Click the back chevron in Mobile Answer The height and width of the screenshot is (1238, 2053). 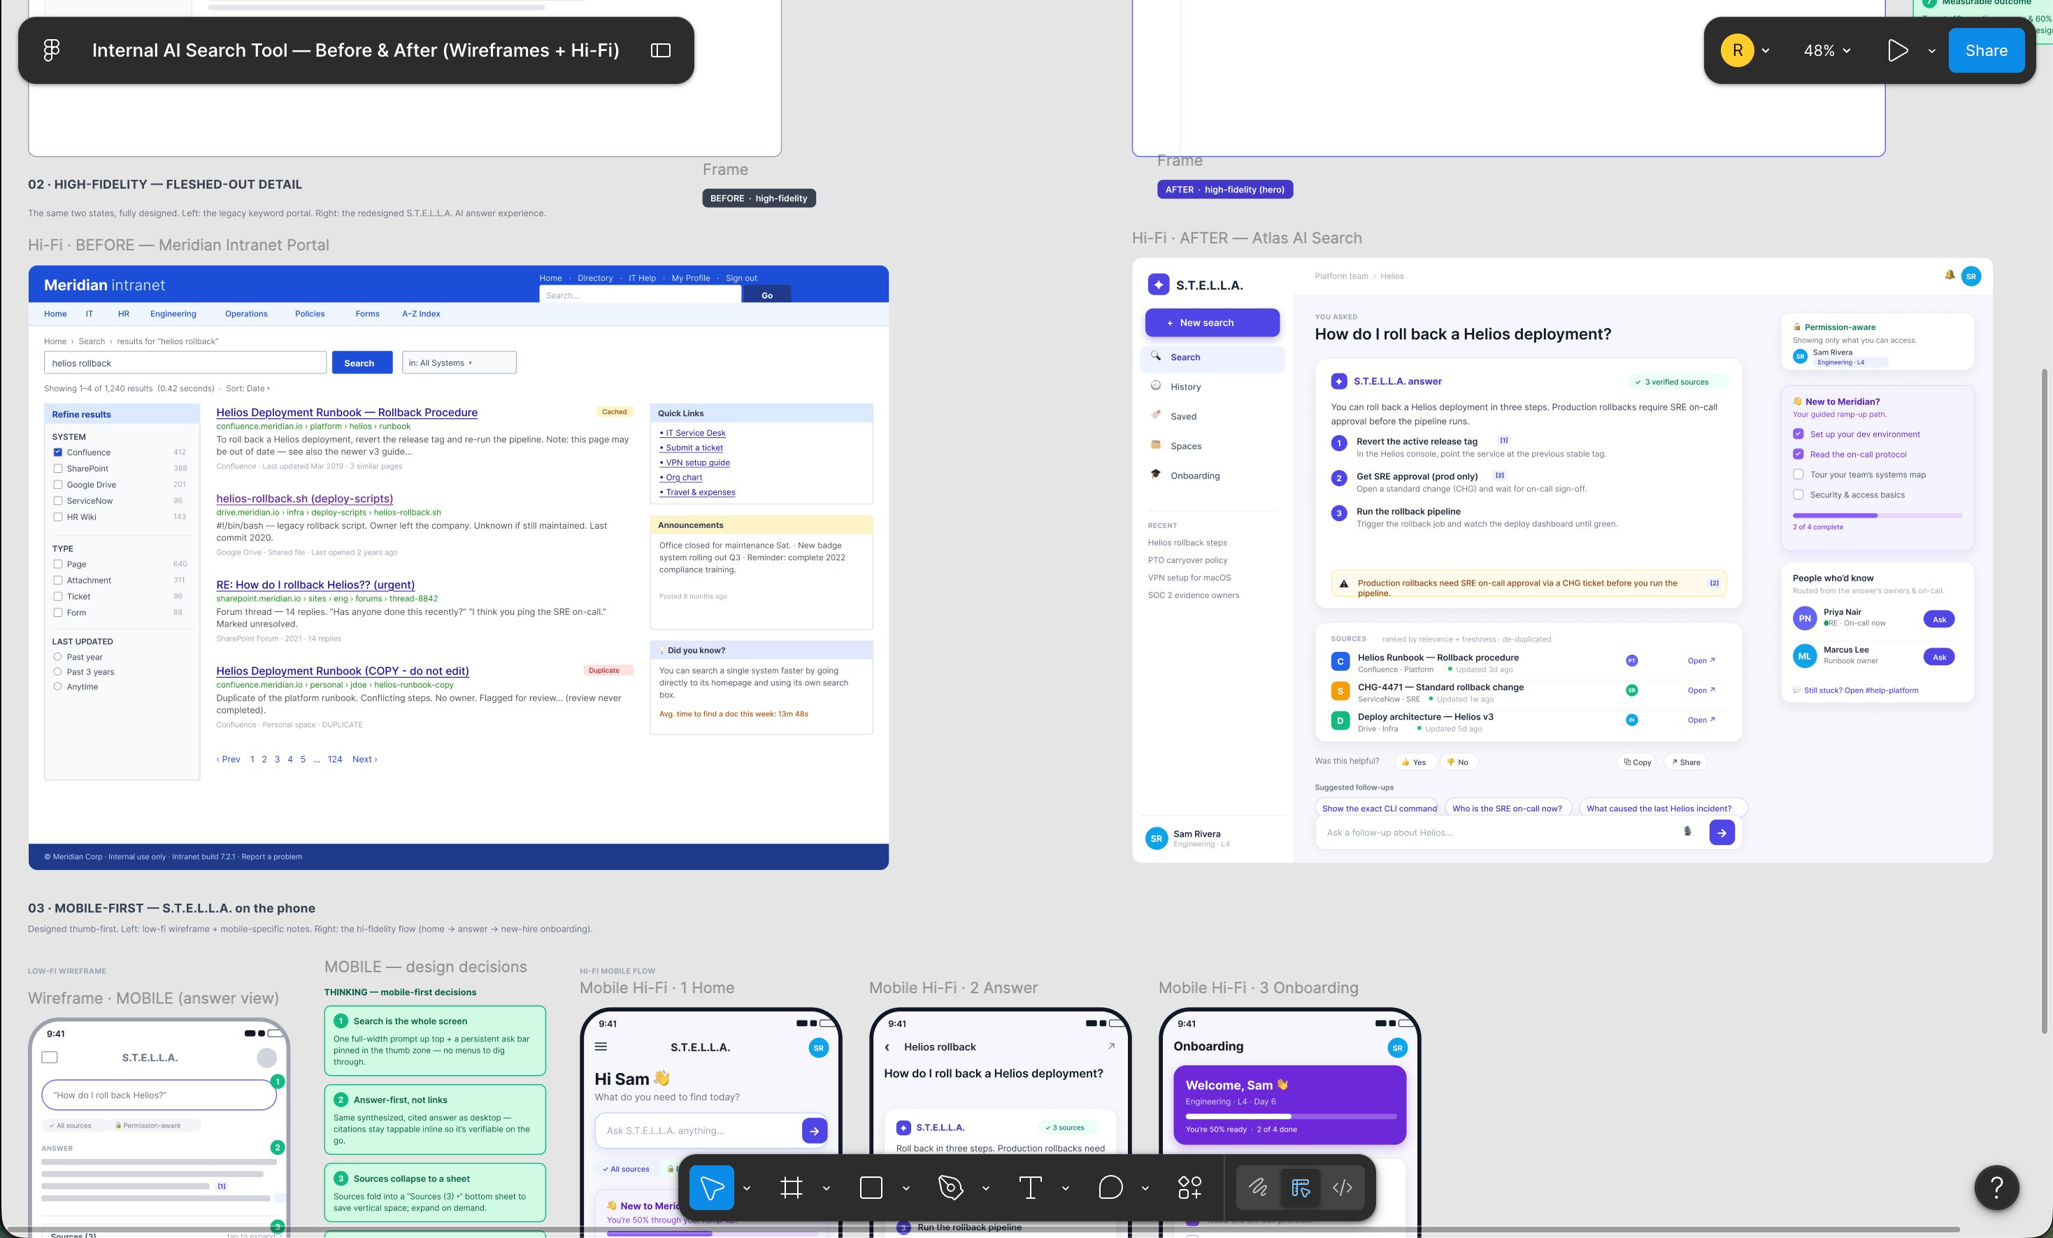(887, 1047)
